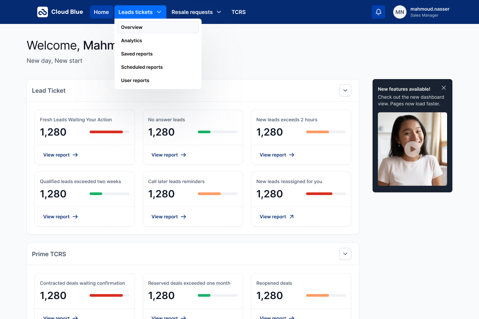479x319 pixels.
Task: Collapse the Leads tickets dropdown menu
Action: [x=140, y=12]
